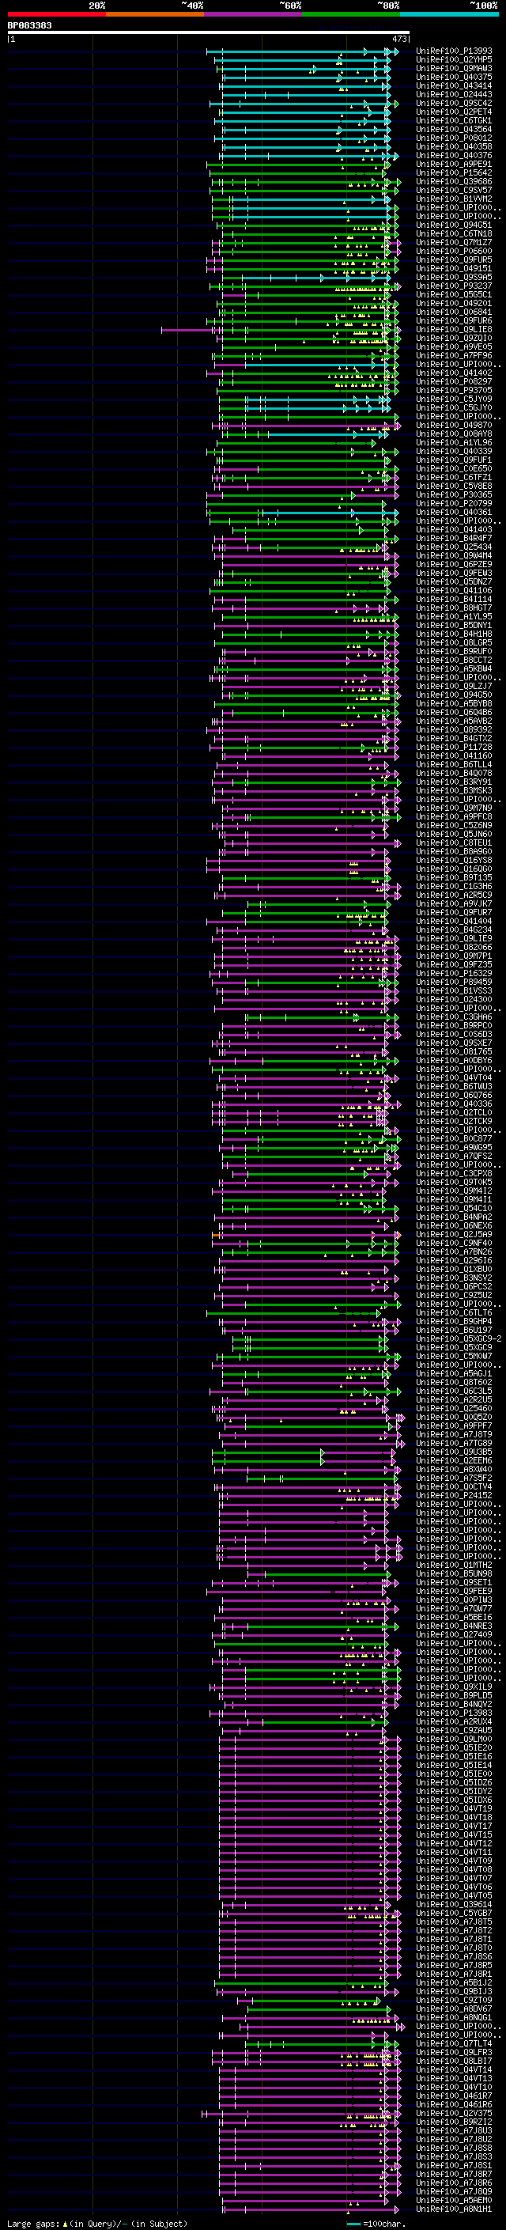Click the orange ~40% identity legend segment
Screen dimensions: 506x2230
pyautogui.click(x=155, y=14)
